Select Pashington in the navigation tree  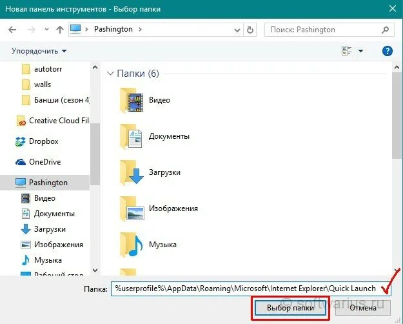click(x=44, y=183)
